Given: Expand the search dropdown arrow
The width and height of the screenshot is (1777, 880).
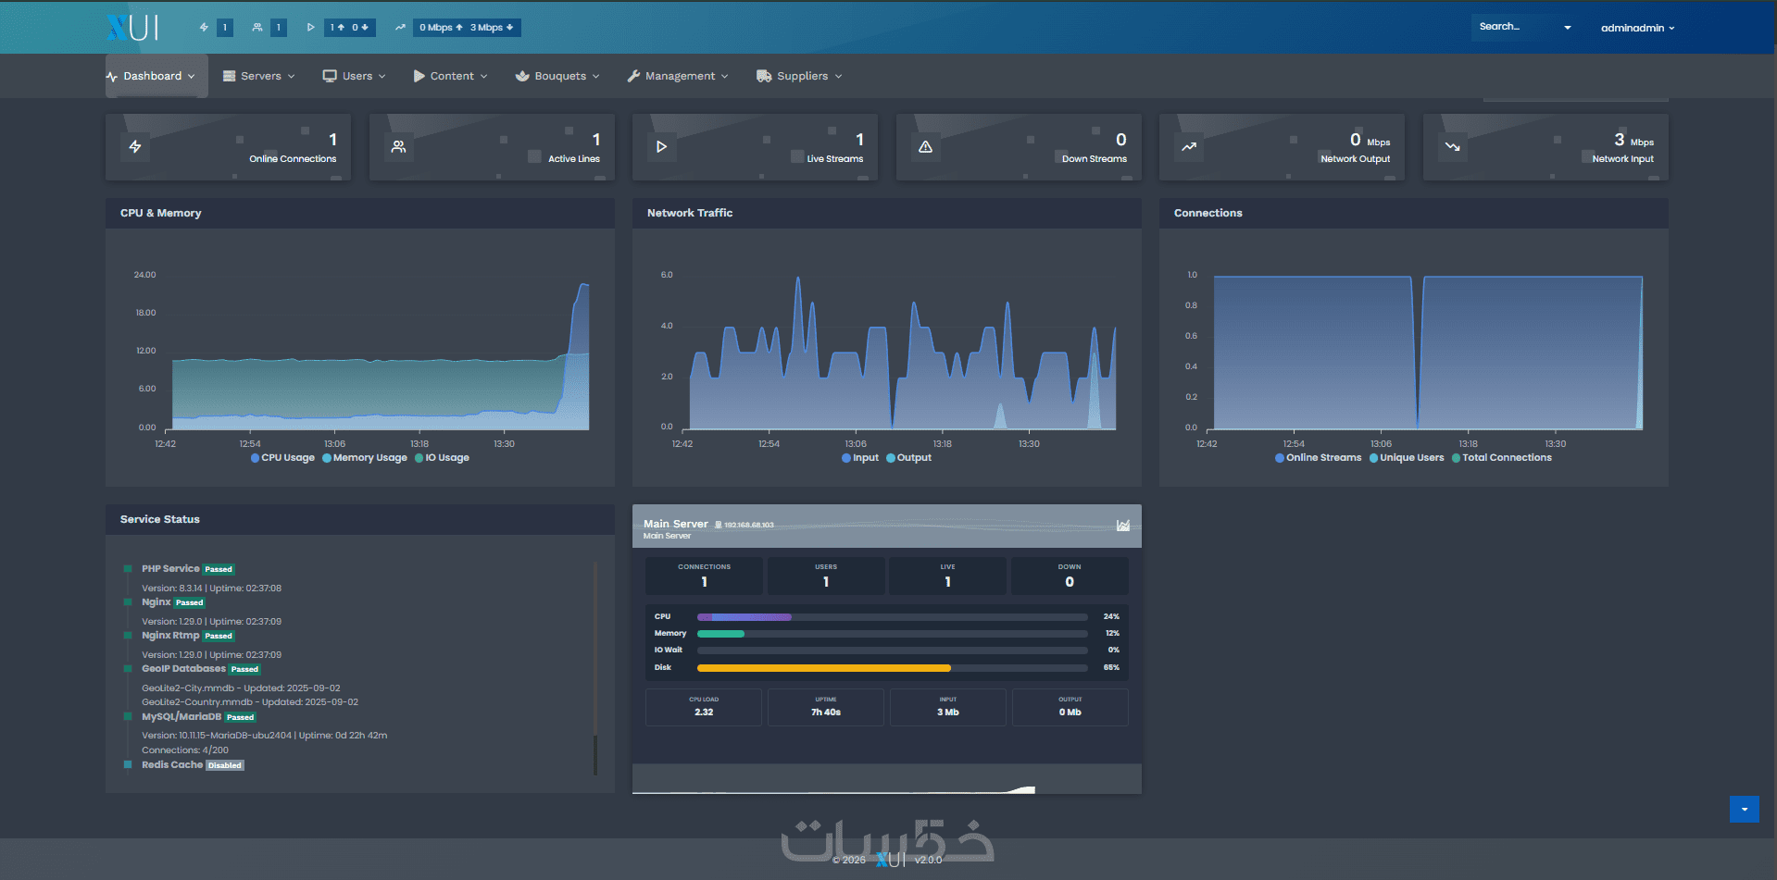Looking at the screenshot, I should [x=1568, y=28].
